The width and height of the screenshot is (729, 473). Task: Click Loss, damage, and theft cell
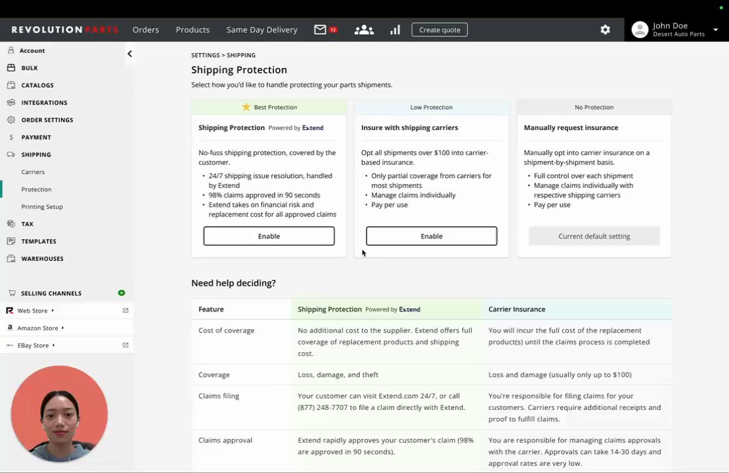338,374
